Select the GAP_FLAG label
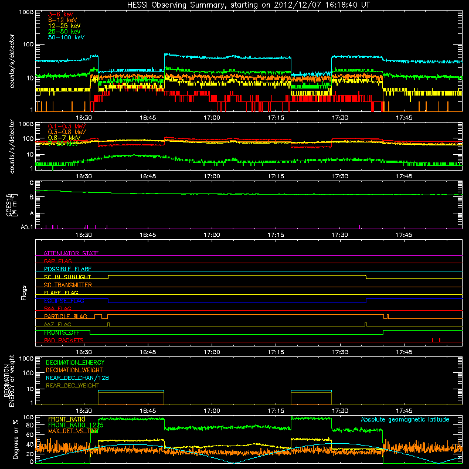The width and height of the screenshot is (469, 469). (57, 261)
